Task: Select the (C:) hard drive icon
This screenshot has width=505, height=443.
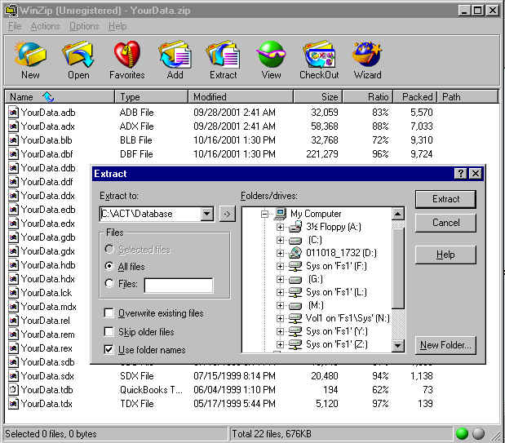Action: coord(295,241)
